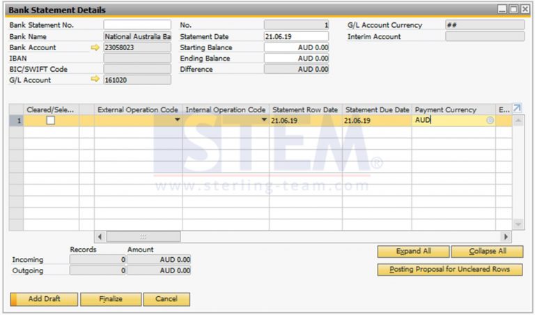Focus the Bank Statement No. field
535x315 pixels.
[x=137, y=25]
